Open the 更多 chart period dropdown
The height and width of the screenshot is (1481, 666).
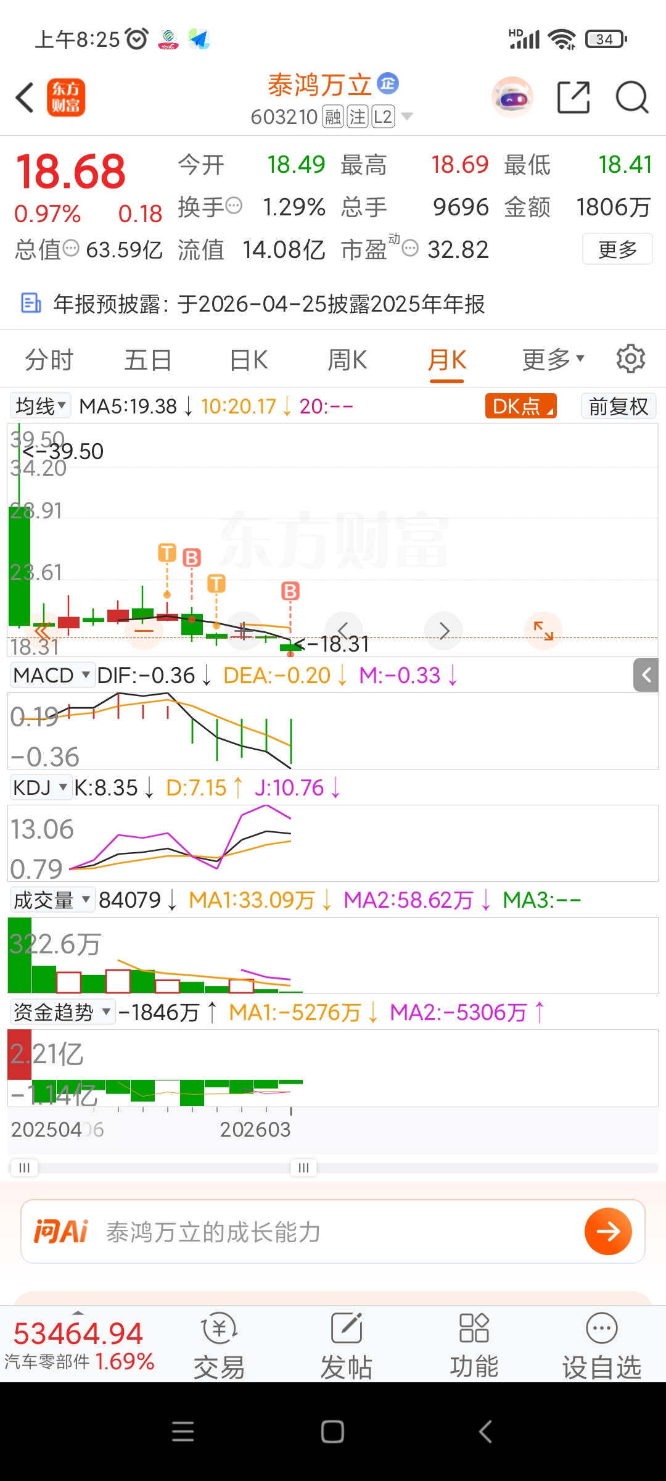point(553,359)
